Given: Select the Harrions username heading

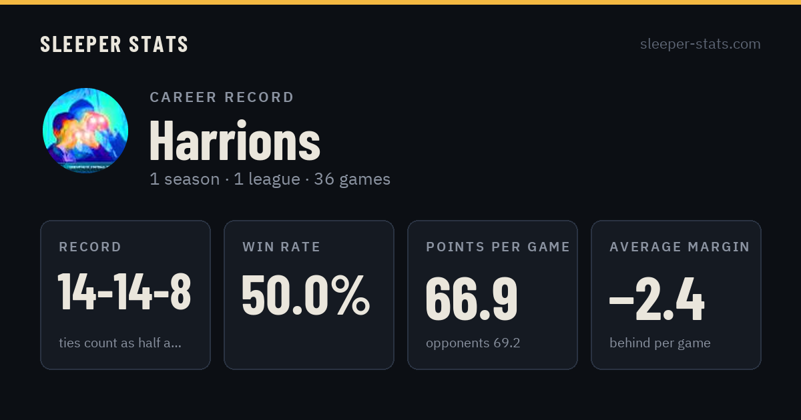Looking at the screenshot, I should (235, 140).
